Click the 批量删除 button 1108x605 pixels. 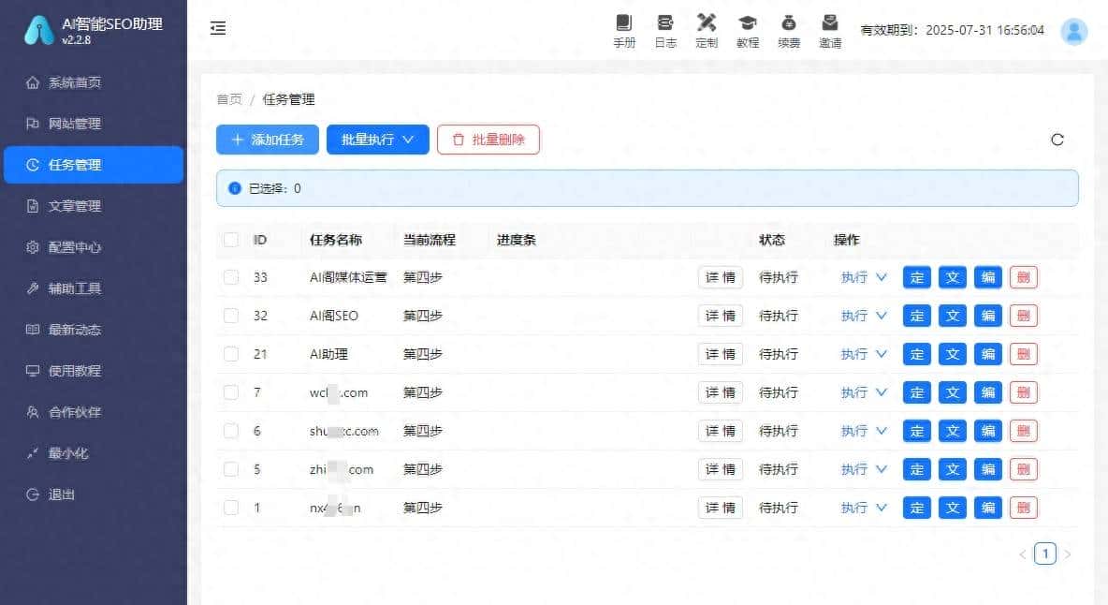[x=488, y=139]
